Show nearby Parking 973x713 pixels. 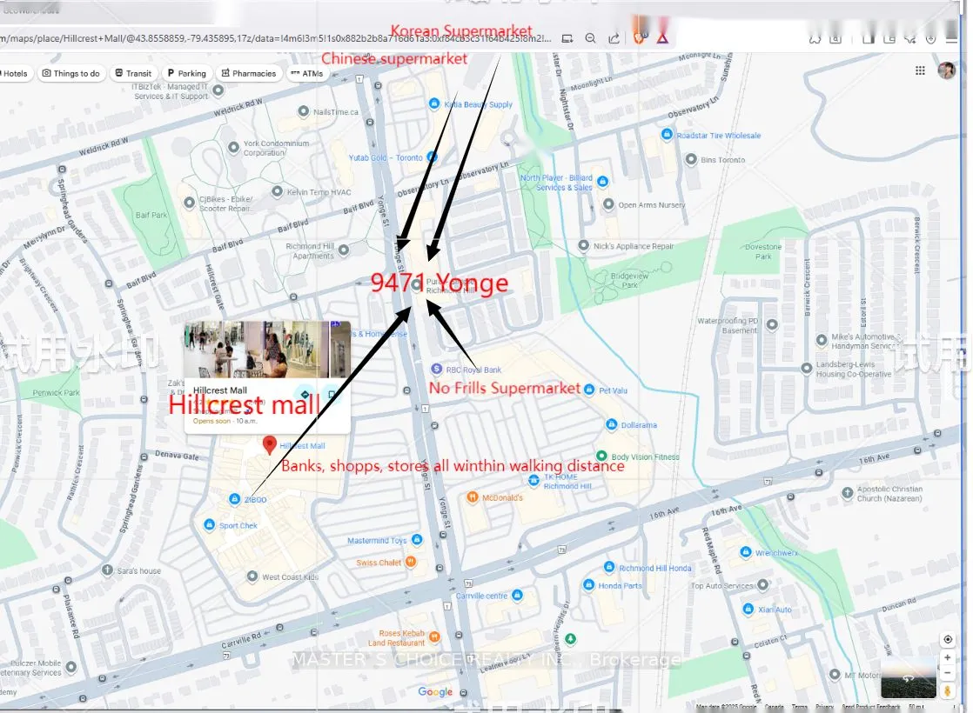187,73
